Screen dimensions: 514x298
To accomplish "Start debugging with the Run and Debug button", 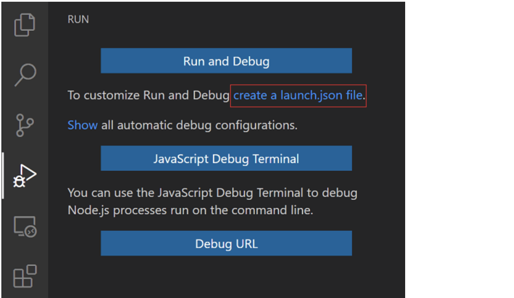I will click(x=226, y=61).
